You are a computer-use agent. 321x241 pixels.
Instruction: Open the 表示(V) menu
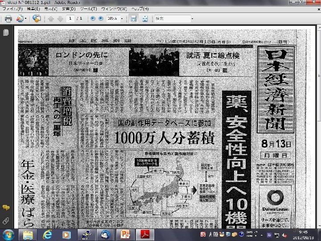tap(51, 9)
